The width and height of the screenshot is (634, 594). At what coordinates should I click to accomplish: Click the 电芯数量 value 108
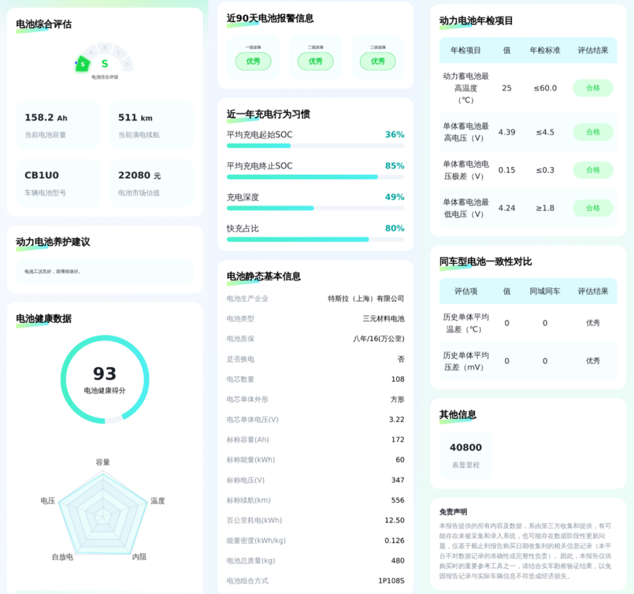point(397,379)
